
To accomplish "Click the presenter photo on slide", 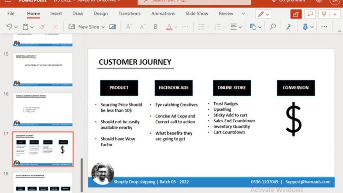I will (x=103, y=174).
